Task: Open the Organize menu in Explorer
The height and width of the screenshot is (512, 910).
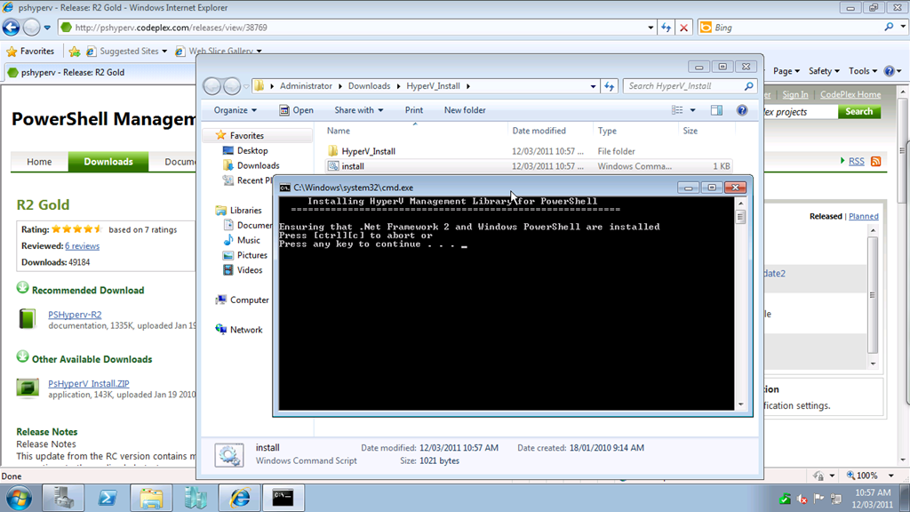Action: point(235,110)
